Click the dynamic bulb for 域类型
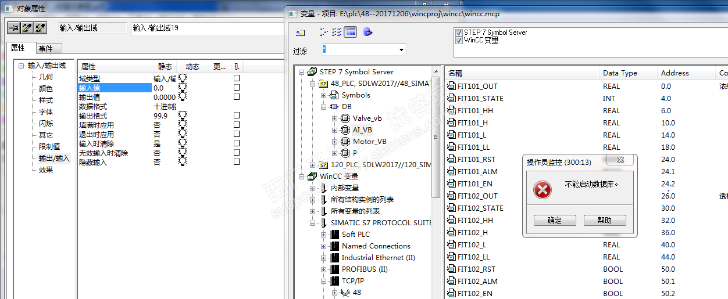The image size is (728, 299). click(183, 78)
